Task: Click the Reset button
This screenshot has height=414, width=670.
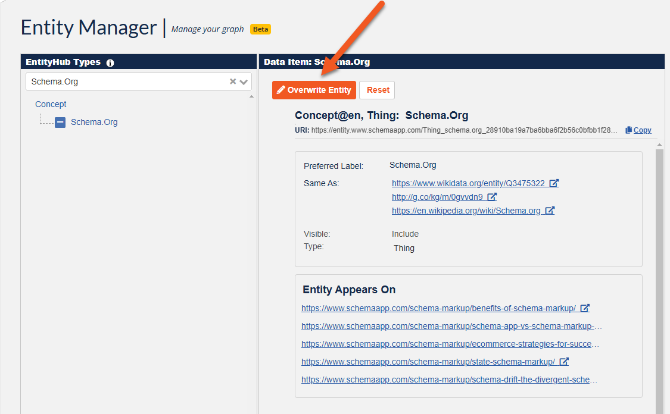Action: click(377, 90)
